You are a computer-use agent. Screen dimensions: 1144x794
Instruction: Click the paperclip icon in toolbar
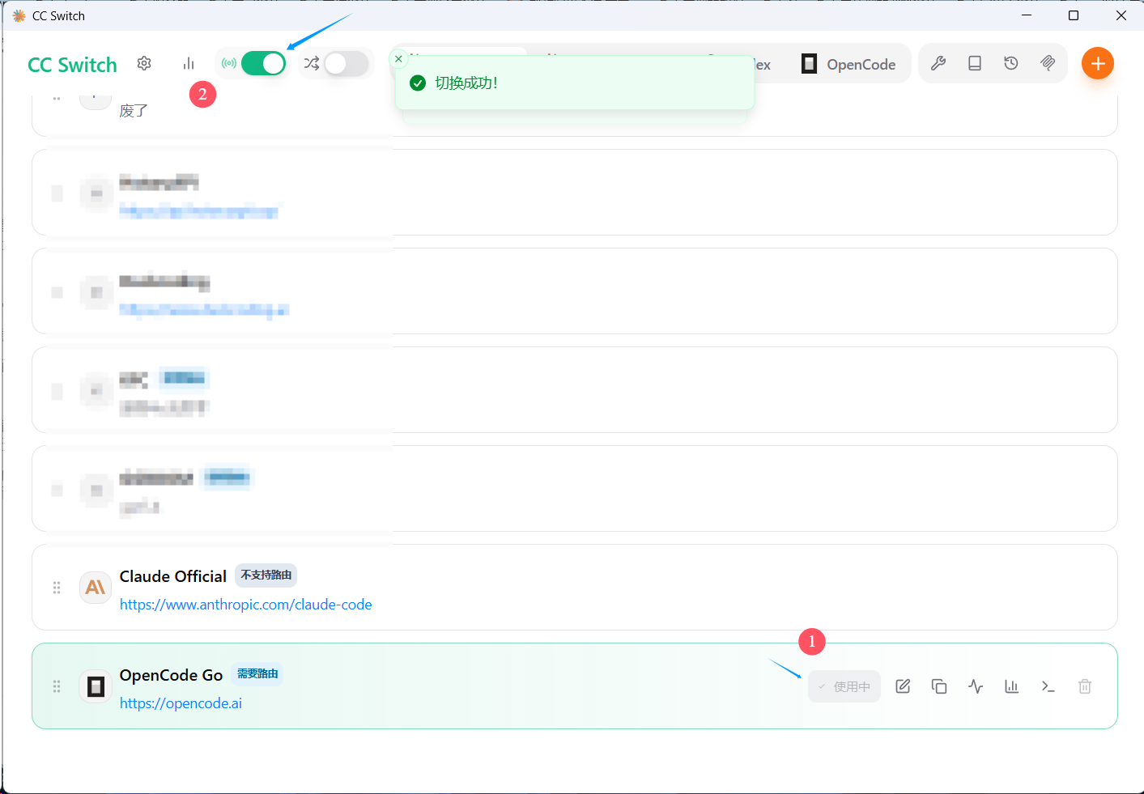pyautogui.click(x=1048, y=63)
